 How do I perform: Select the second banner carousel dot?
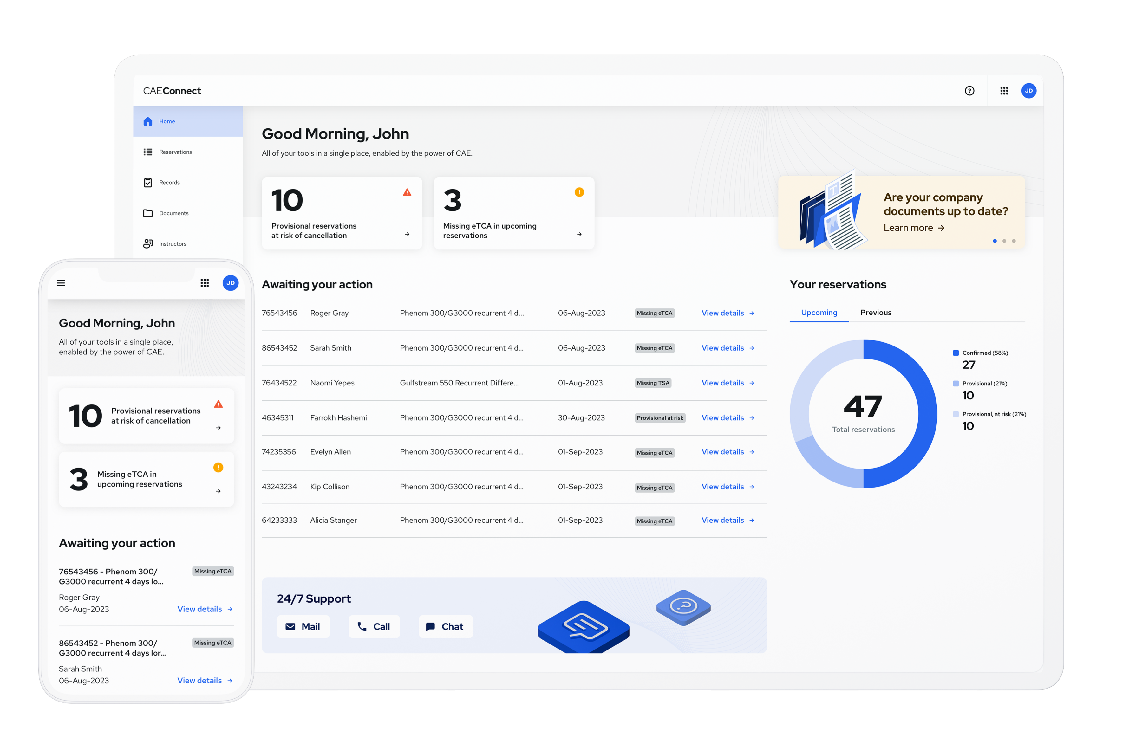(x=1004, y=241)
